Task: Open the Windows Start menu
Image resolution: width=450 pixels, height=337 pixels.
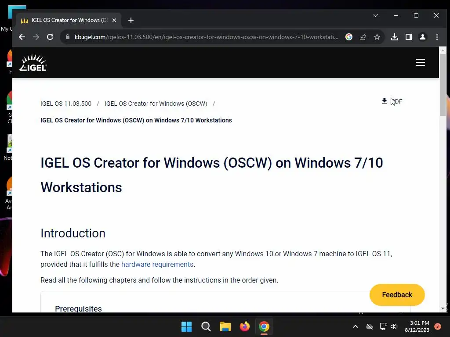Action: [x=186, y=326]
